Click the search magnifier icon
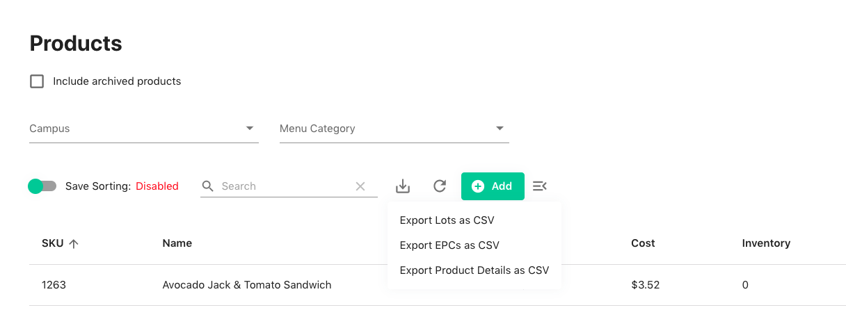 208,186
